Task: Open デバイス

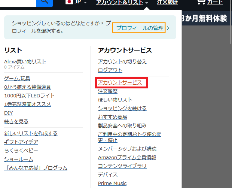Action: pyautogui.click(x=108, y=175)
